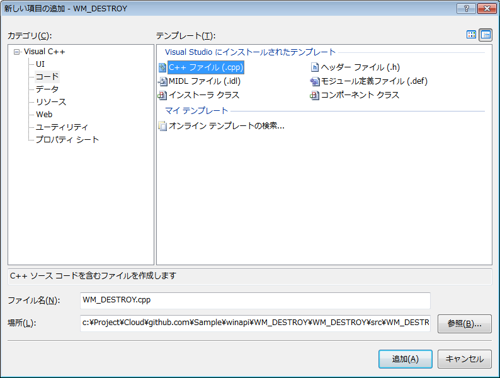
Task: Select the ユーティリティ category
Action: click(62, 127)
